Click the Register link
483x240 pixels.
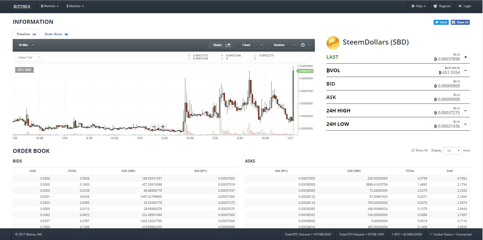(442, 6)
